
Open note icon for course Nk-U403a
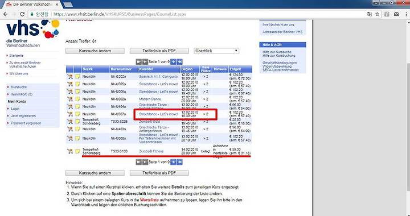point(77,129)
